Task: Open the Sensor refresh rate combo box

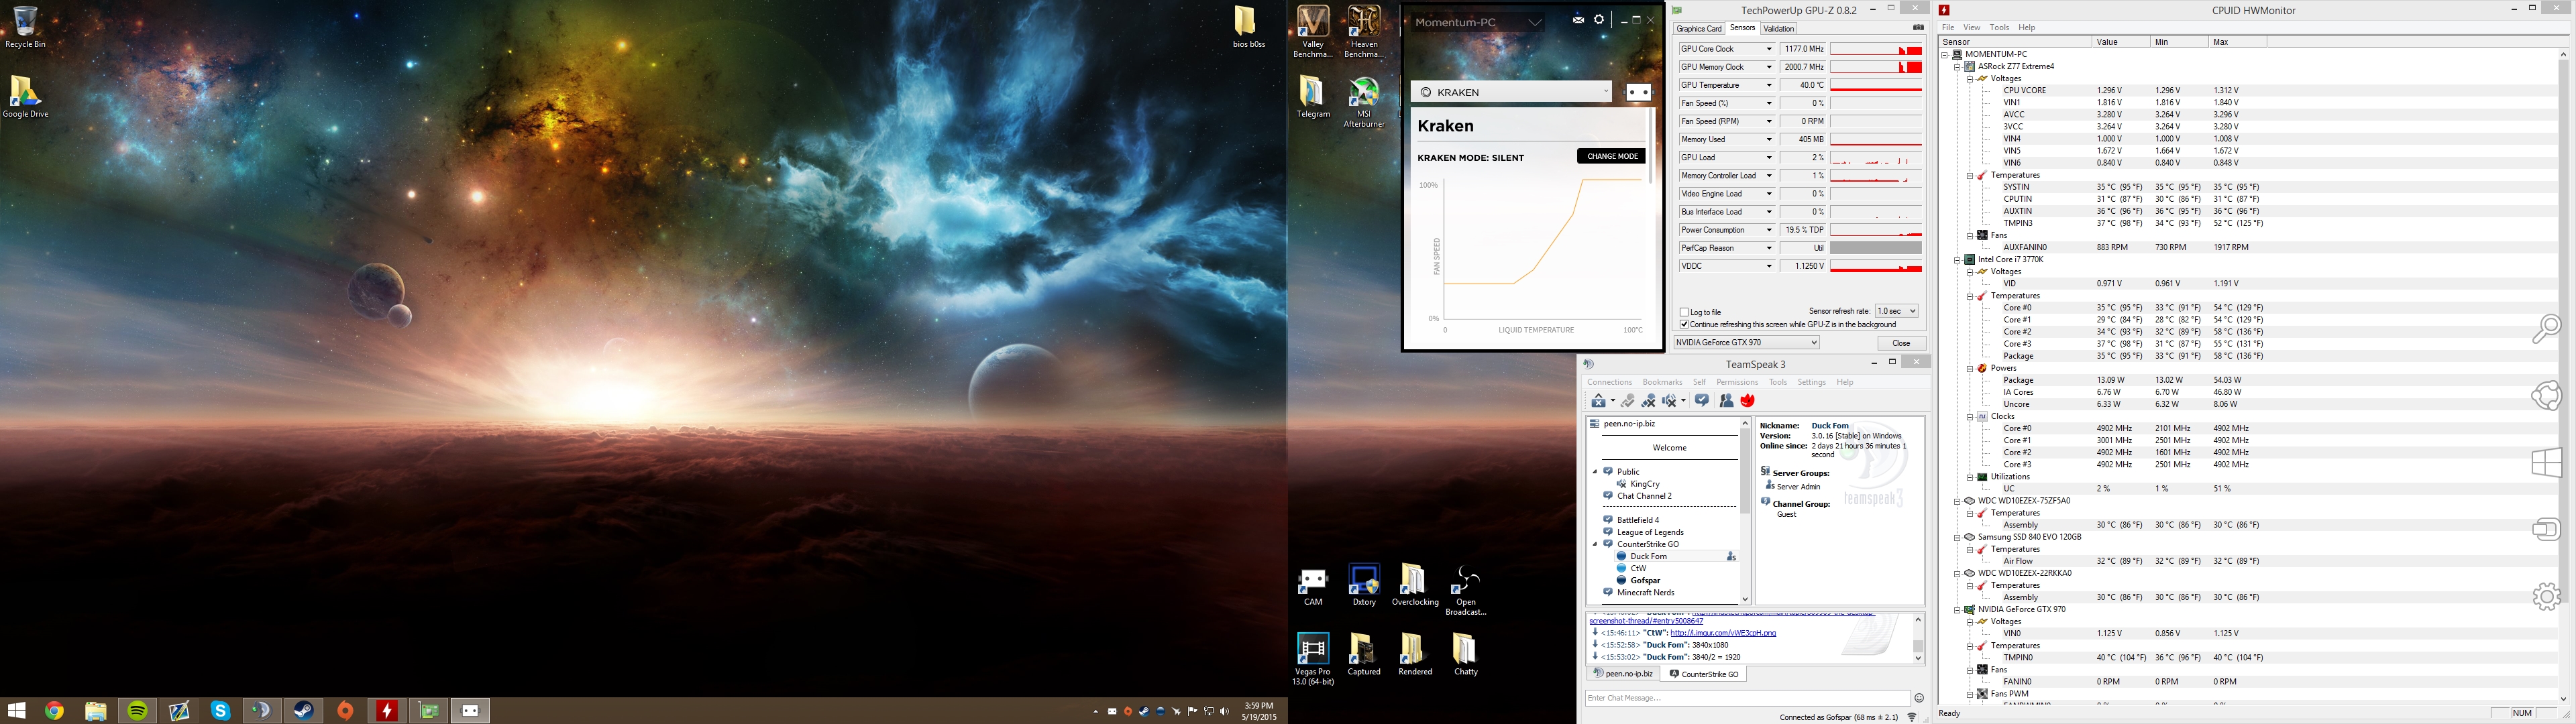Action: point(1896,311)
